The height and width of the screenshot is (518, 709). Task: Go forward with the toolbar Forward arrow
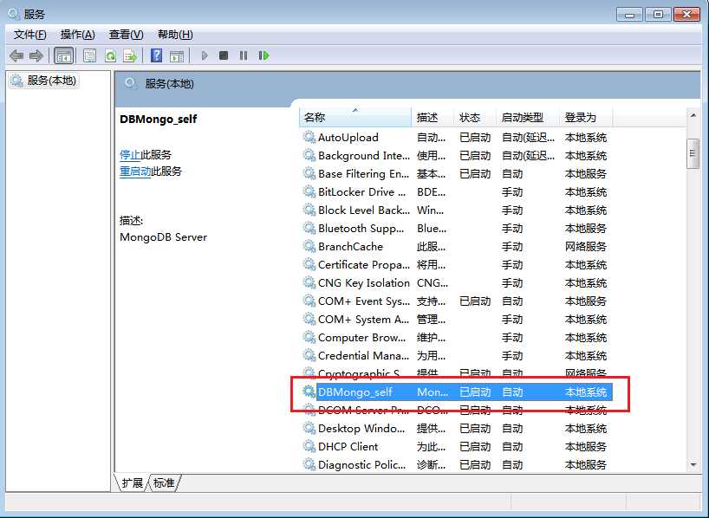click(x=36, y=55)
